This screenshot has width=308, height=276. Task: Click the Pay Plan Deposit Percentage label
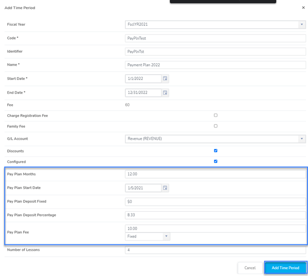pyautogui.click(x=32, y=215)
